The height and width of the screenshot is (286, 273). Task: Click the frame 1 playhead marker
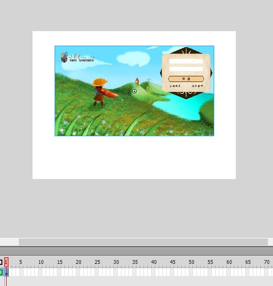coord(6,262)
